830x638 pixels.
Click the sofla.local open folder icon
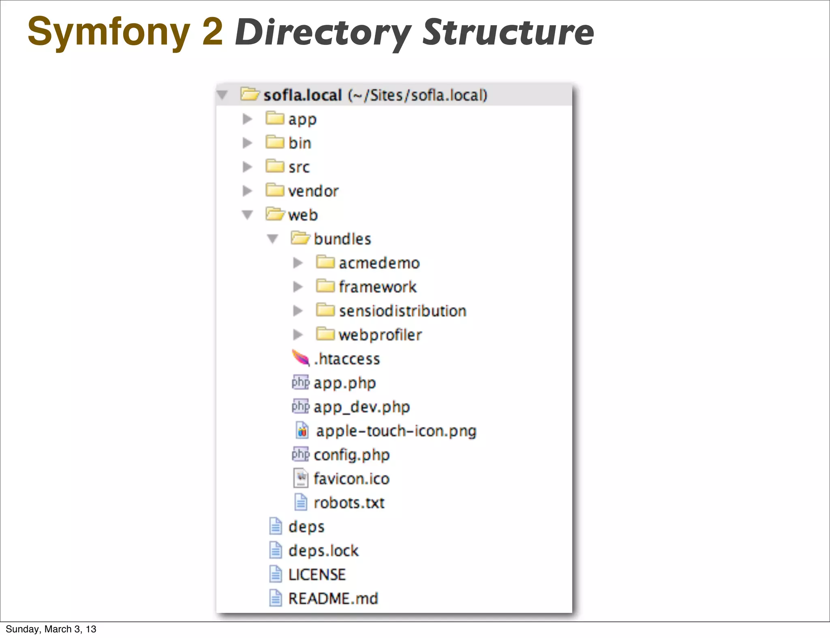(x=250, y=94)
